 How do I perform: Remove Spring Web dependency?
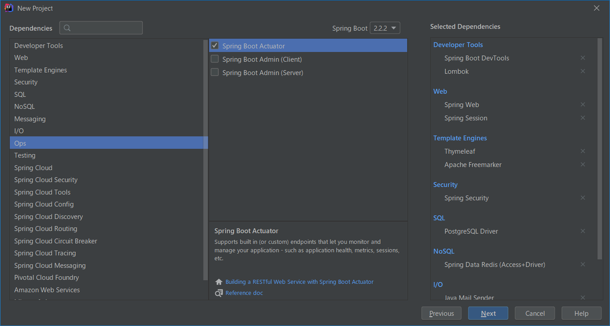coord(583,105)
